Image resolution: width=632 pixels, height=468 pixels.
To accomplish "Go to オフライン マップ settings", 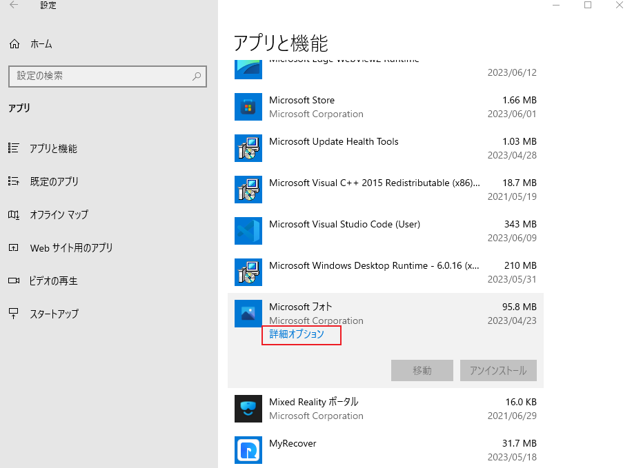I will pyautogui.click(x=59, y=214).
